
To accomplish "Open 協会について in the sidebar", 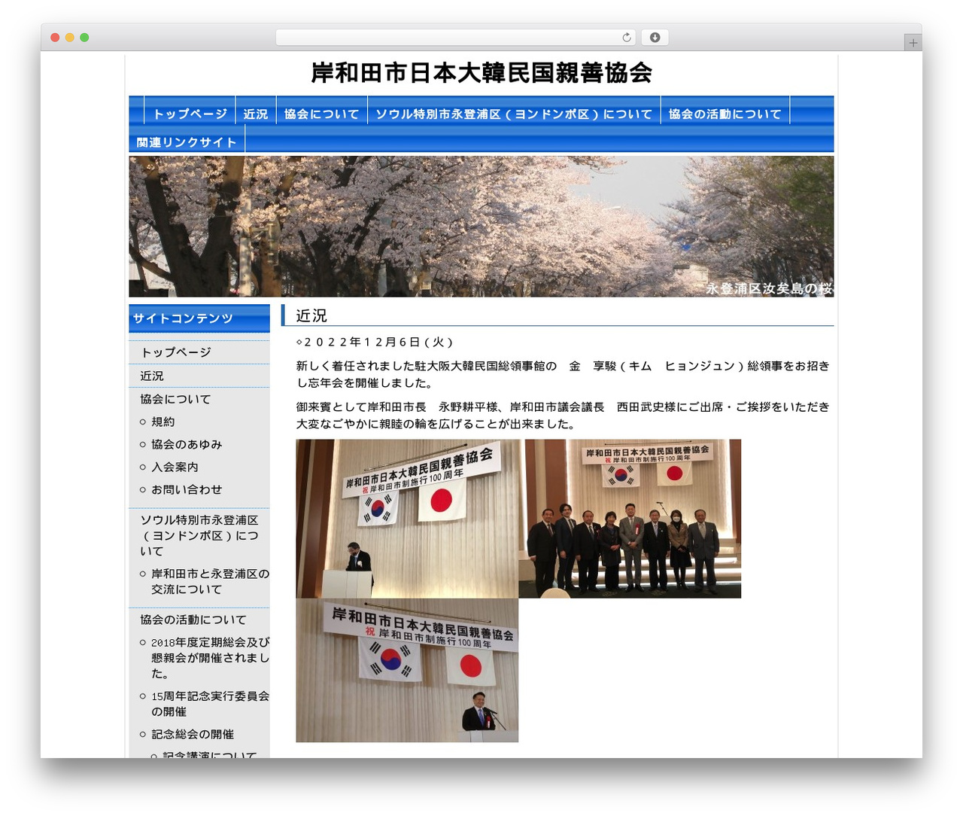I will point(175,399).
